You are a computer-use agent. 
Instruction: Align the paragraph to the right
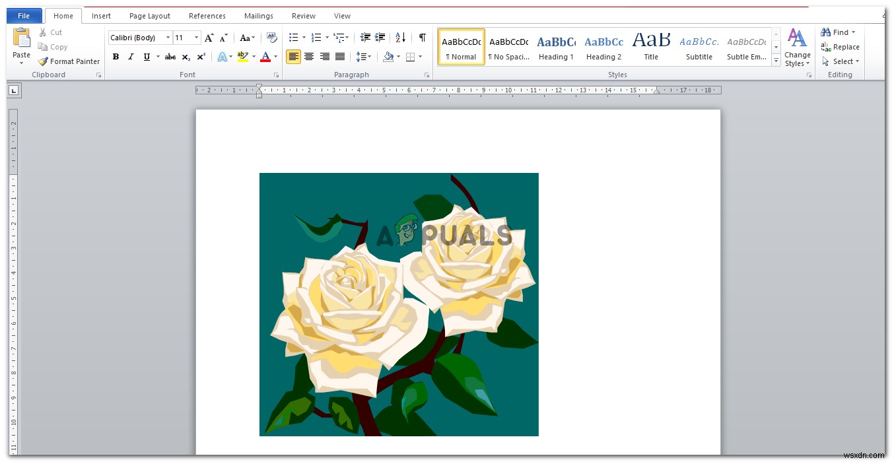click(324, 57)
